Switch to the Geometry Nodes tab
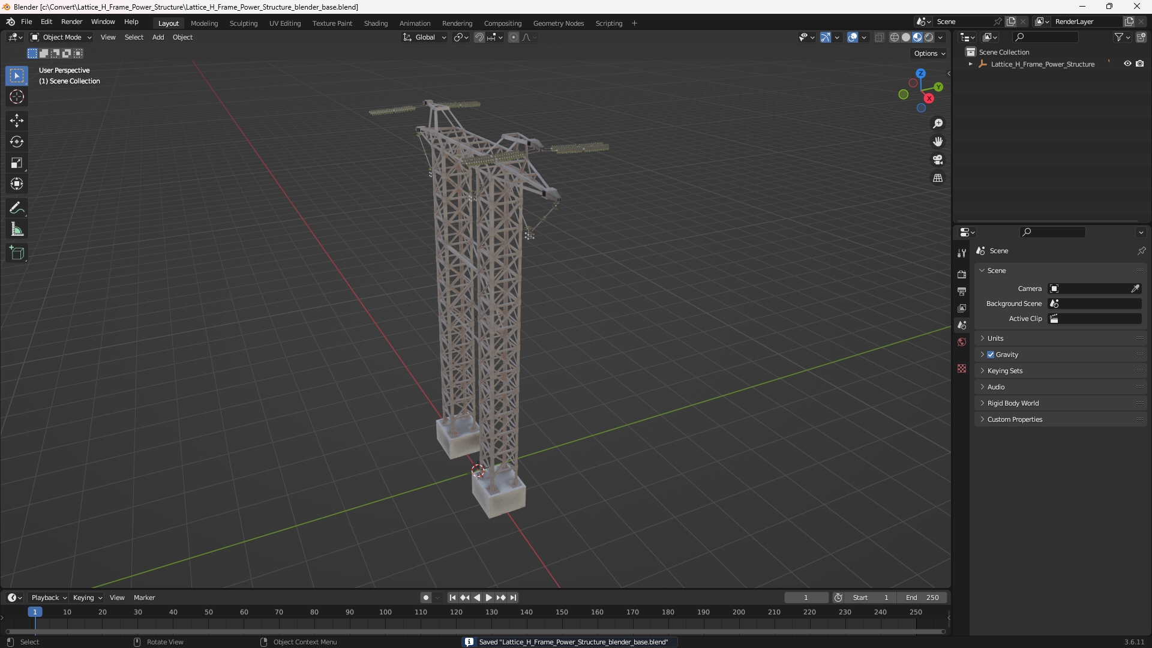1152x648 pixels. [558, 23]
